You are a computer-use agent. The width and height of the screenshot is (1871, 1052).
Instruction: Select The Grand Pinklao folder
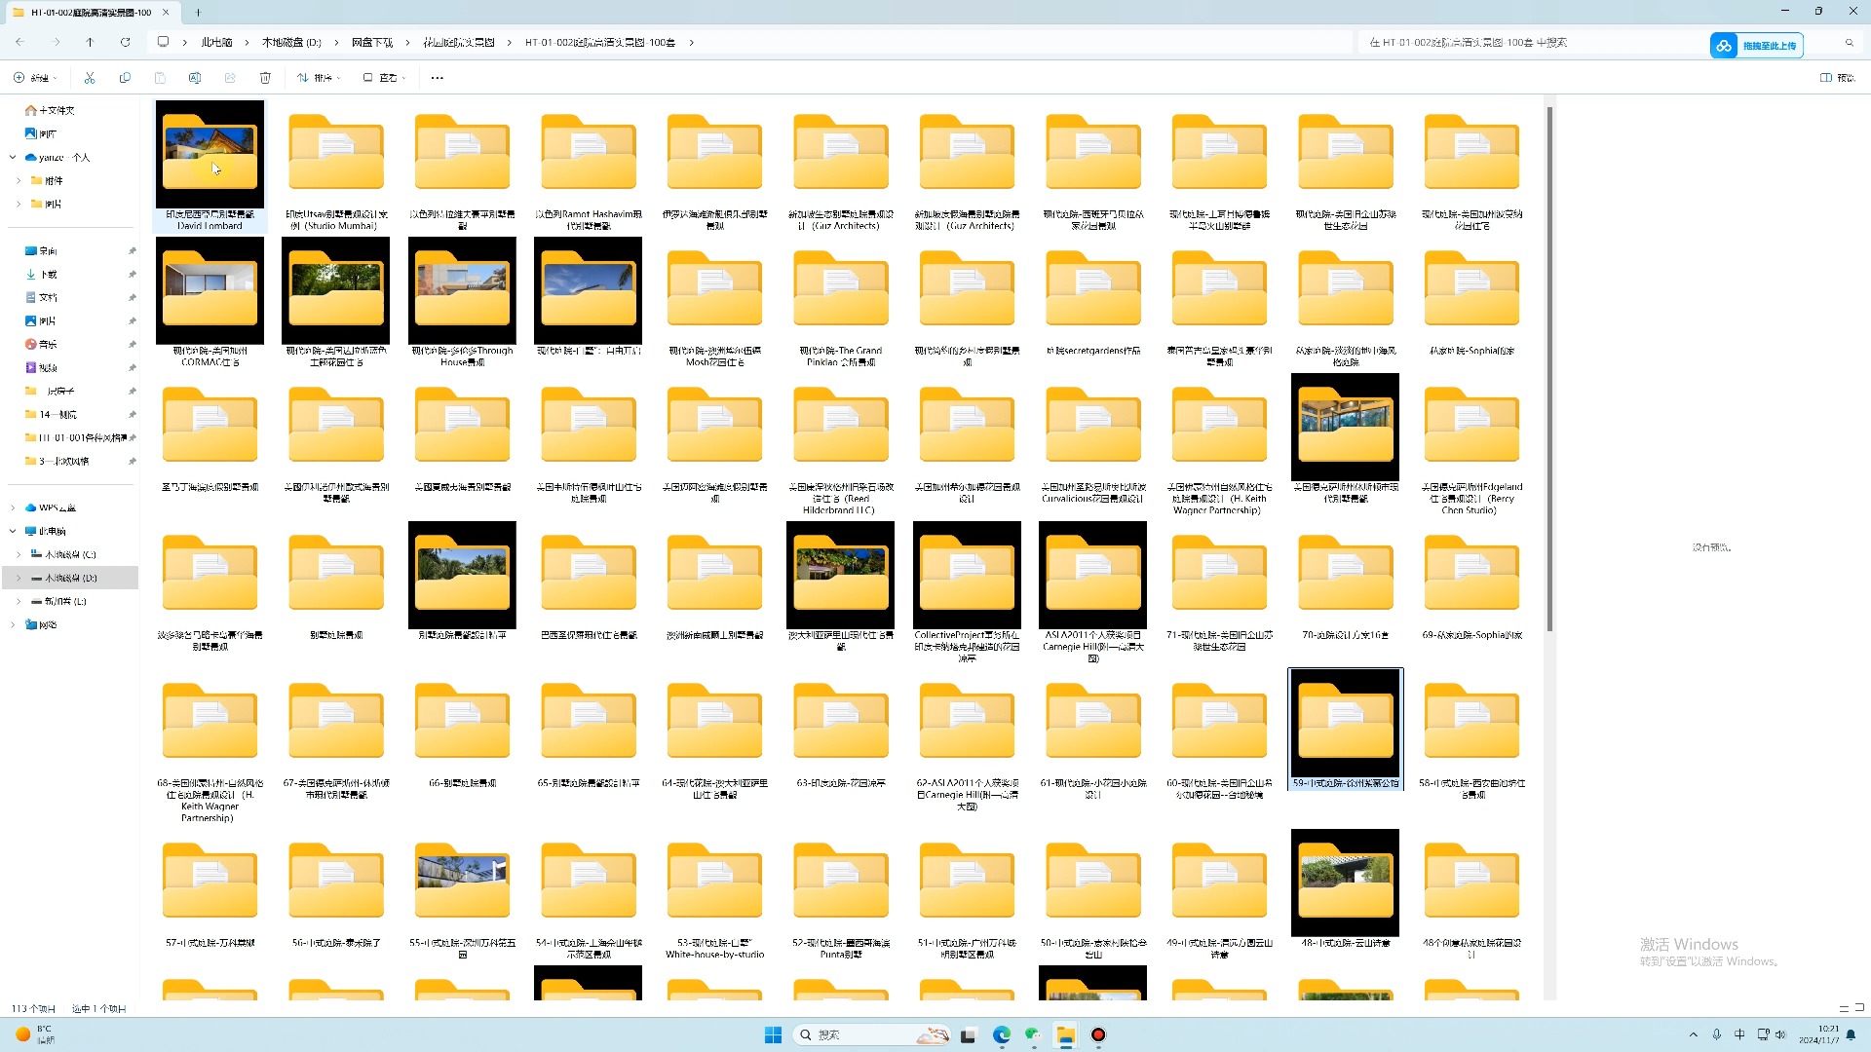point(841,302)
